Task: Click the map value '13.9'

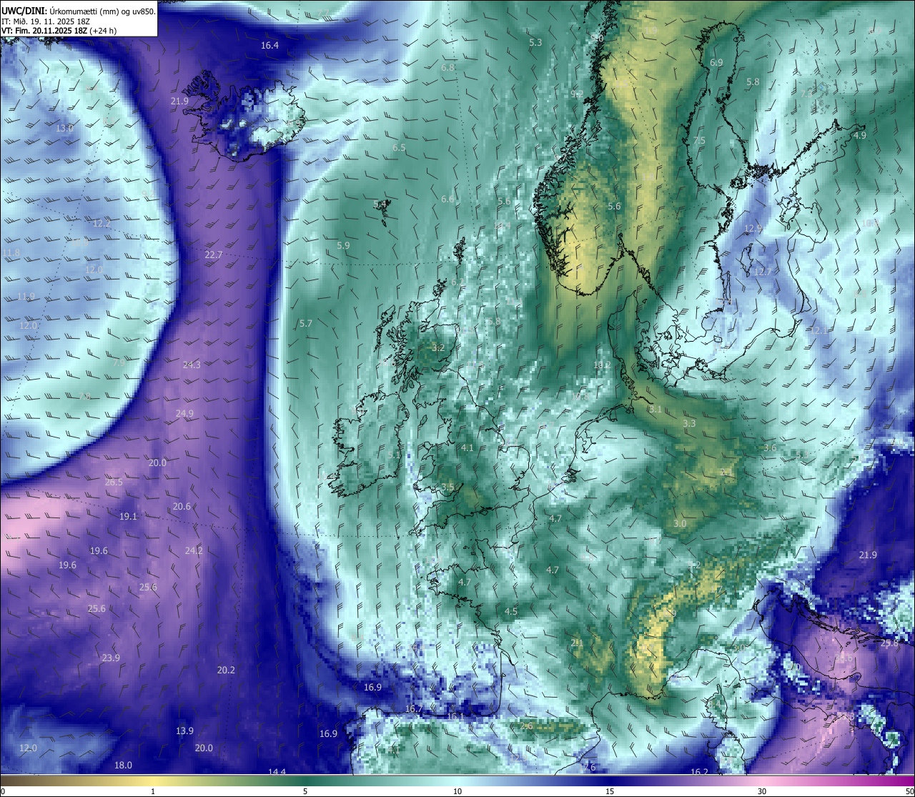Action: click(x=184, y=731)
